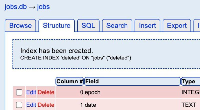Click the epoch field name cell
The height and width of the screenshot is (110, 200).
point(93,92)
